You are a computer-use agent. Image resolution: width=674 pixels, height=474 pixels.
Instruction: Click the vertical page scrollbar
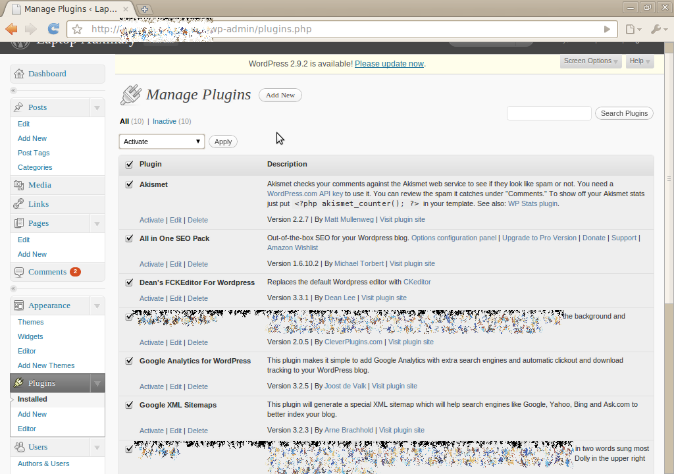pos(669,178)
